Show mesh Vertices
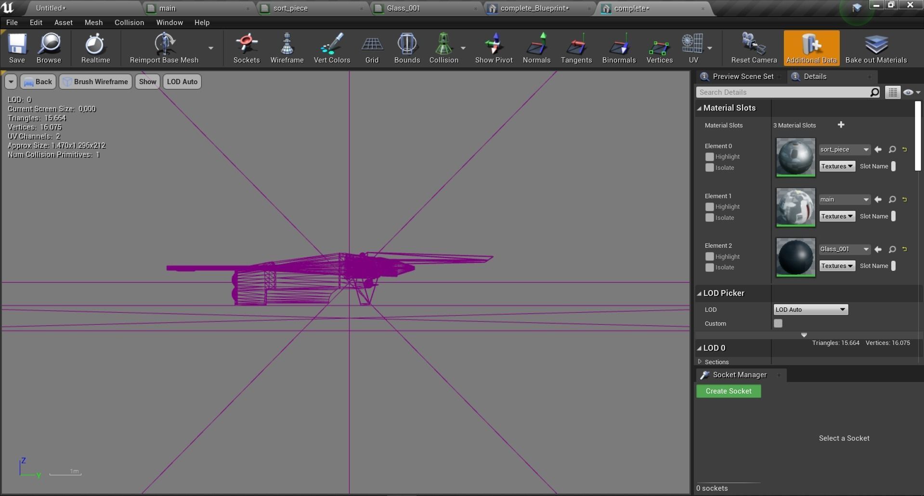This screenshot has width=924, height=496. [659, 48]
